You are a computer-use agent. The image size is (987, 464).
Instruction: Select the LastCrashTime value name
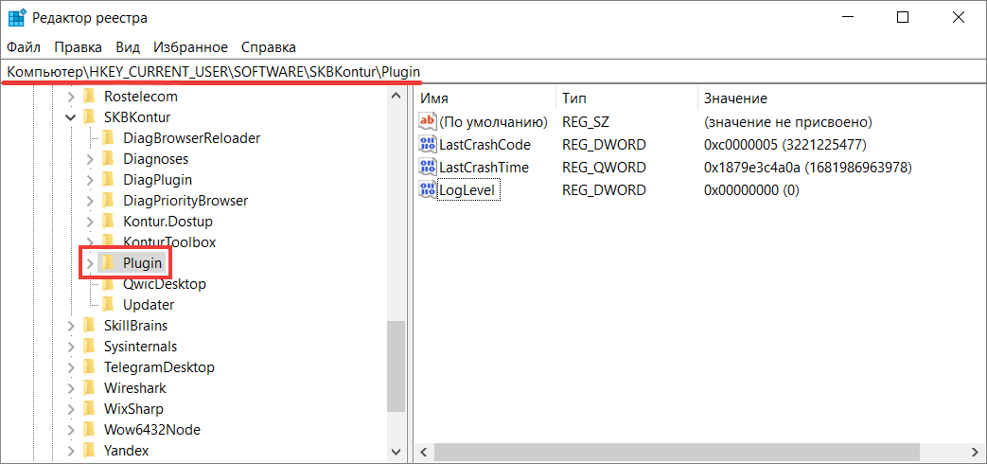[x=484, y=168]
